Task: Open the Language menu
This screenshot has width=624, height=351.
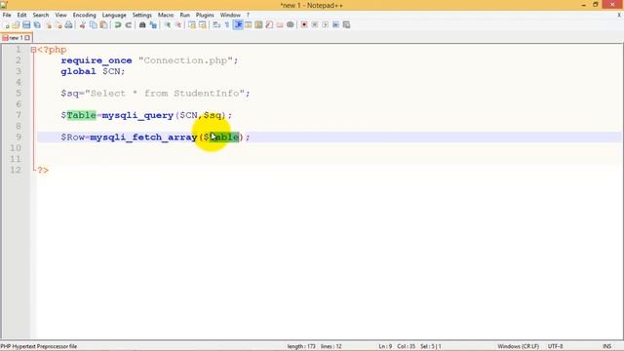Action: click(114, 16)
